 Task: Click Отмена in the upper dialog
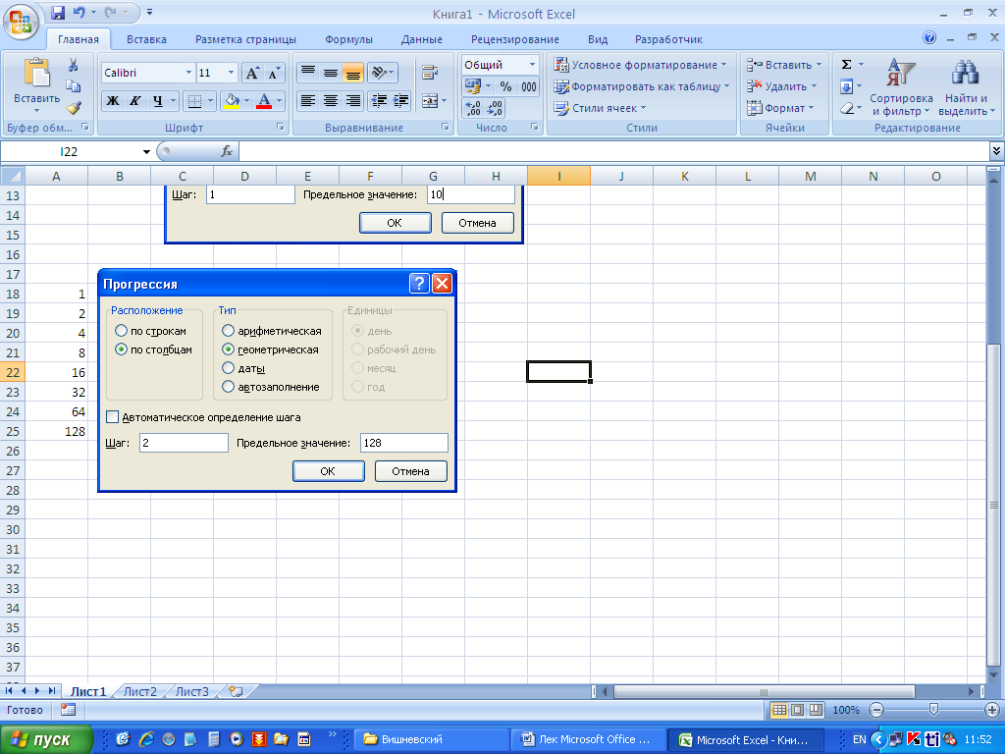(x=478, y=223)
